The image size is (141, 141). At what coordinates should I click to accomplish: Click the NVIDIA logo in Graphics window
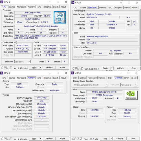[131, 95]
